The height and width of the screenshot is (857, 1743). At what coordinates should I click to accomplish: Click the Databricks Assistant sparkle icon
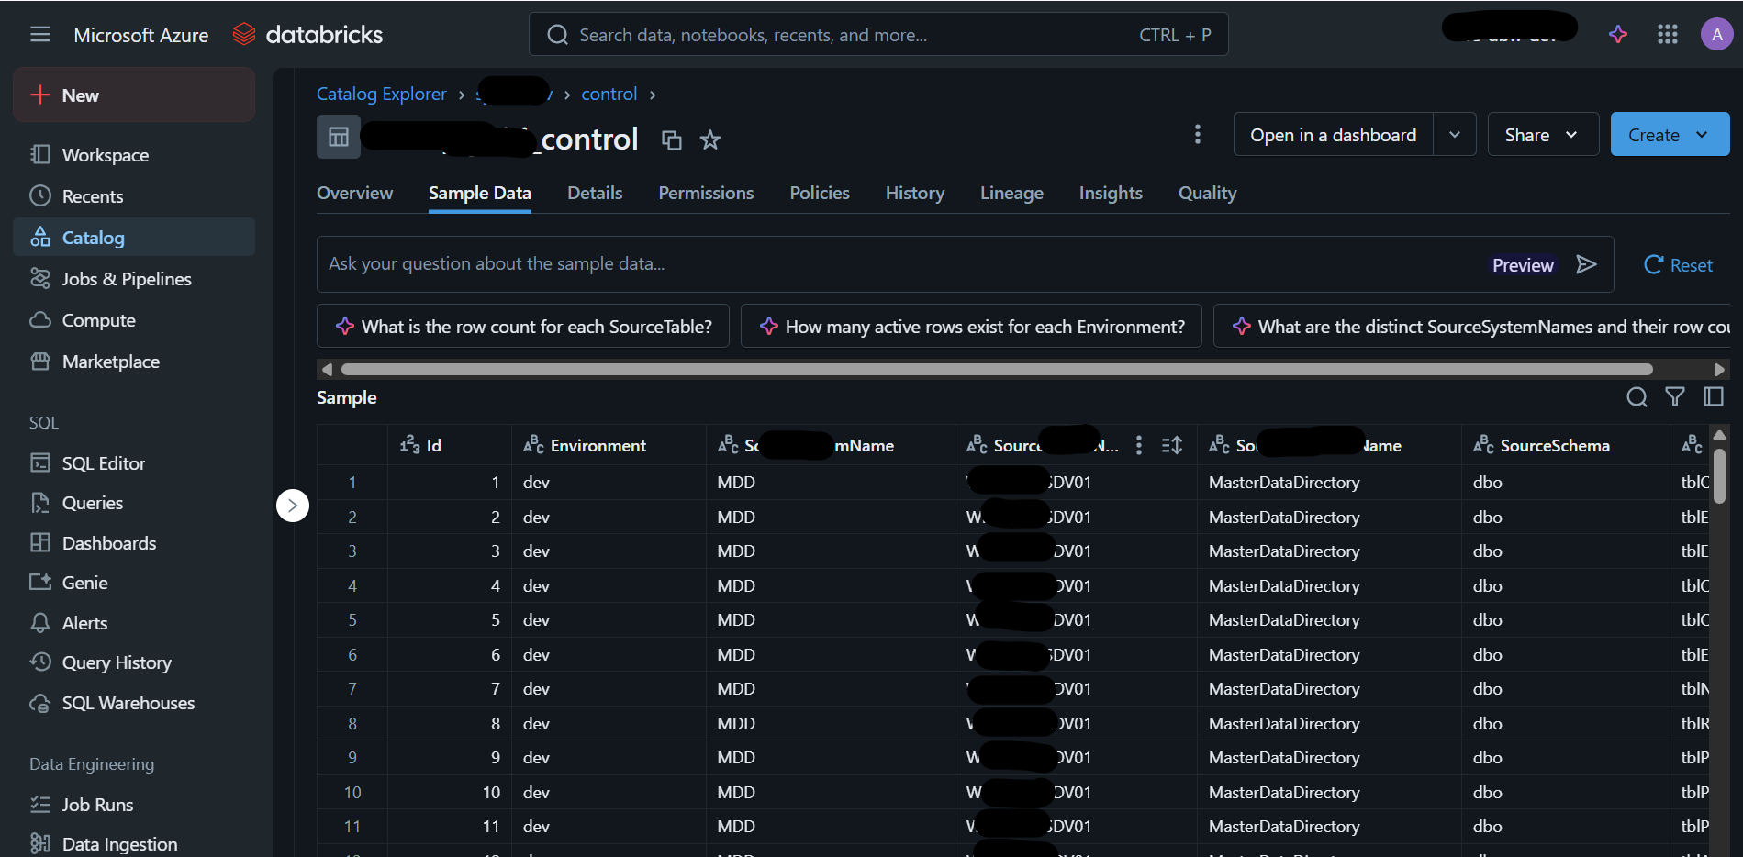click(1618, 35)
